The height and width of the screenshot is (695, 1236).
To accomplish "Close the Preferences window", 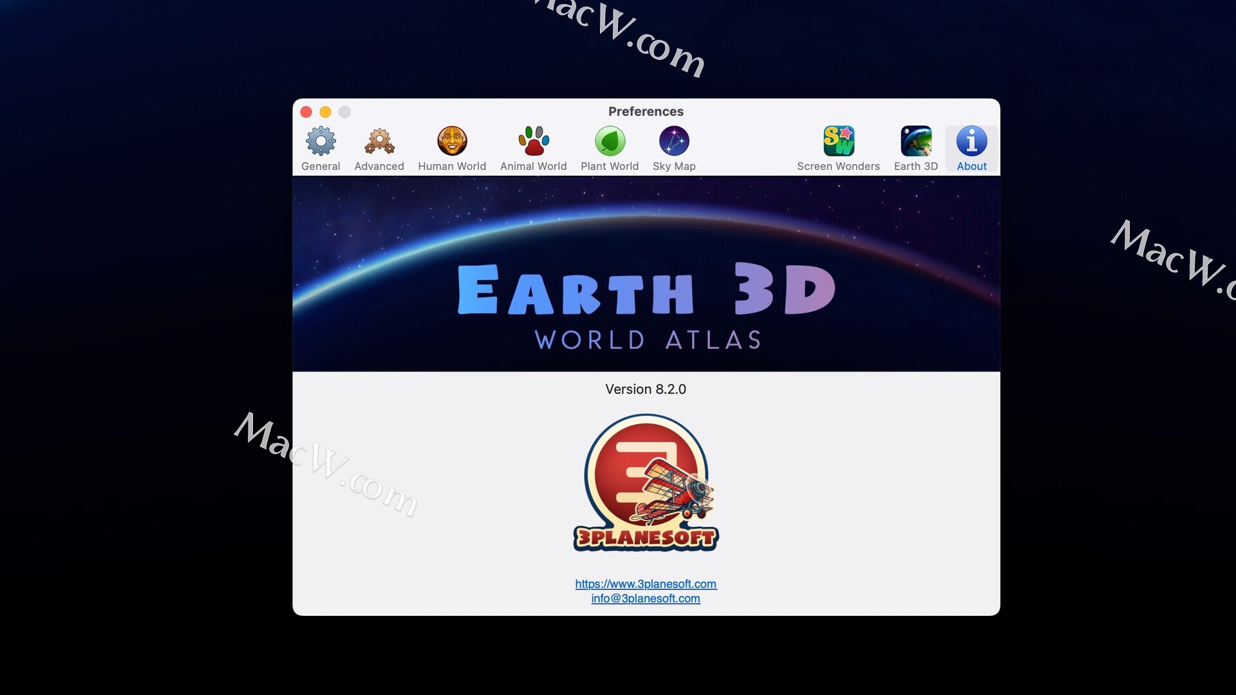I will (306, 112).
